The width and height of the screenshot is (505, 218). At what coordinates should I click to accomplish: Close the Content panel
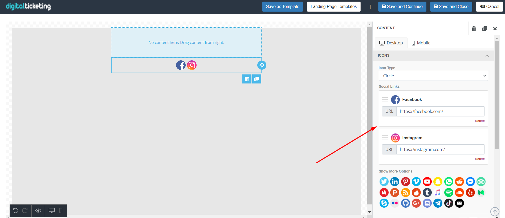[x=495, y=28]
